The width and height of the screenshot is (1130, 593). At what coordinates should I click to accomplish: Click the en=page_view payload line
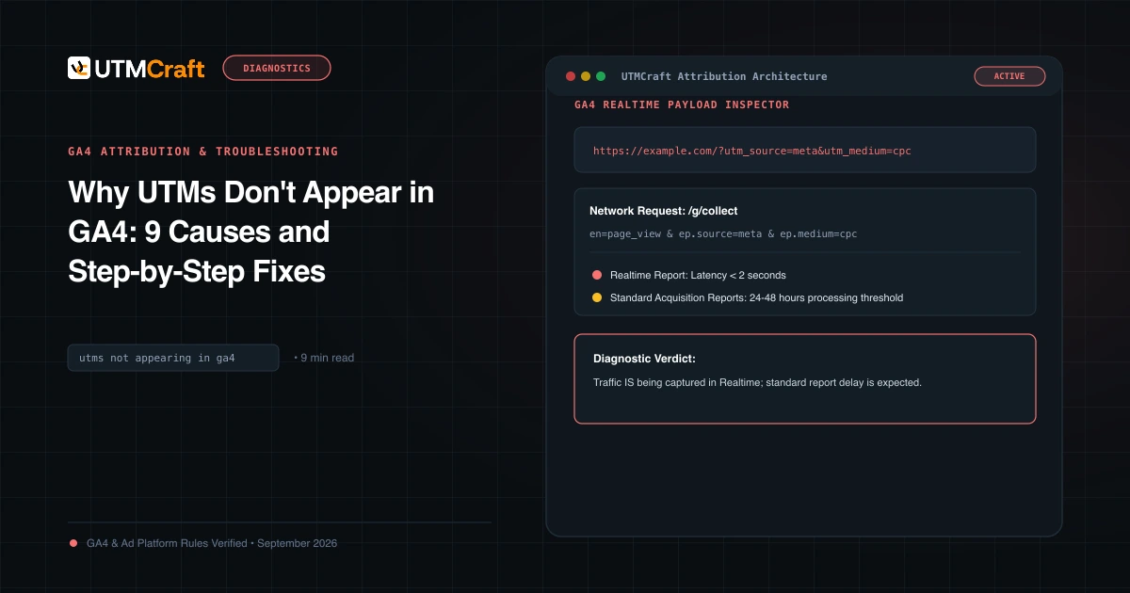(723, 233)
